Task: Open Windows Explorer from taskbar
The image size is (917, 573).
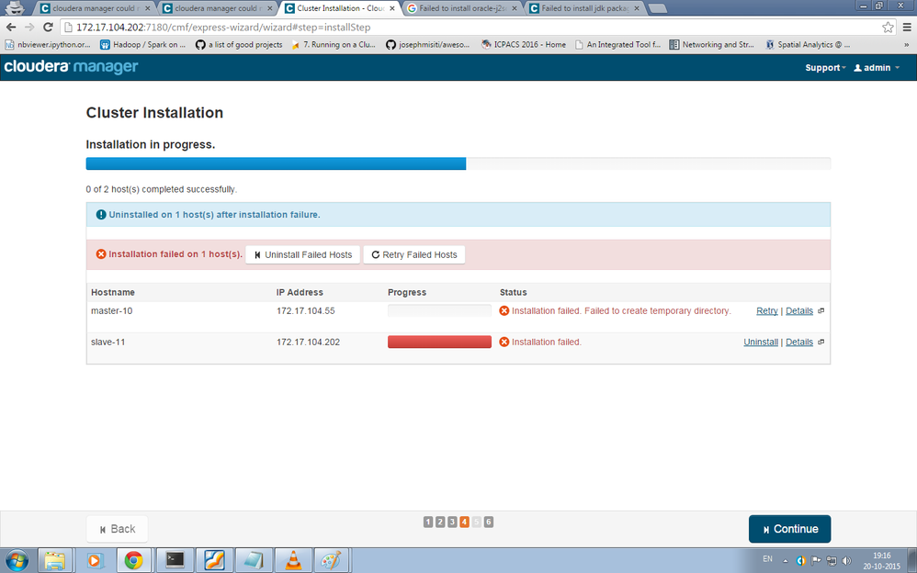Action: tap(55, 560)
